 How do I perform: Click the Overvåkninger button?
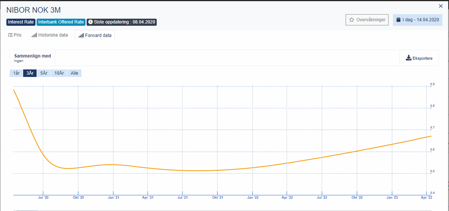(367, 20)
